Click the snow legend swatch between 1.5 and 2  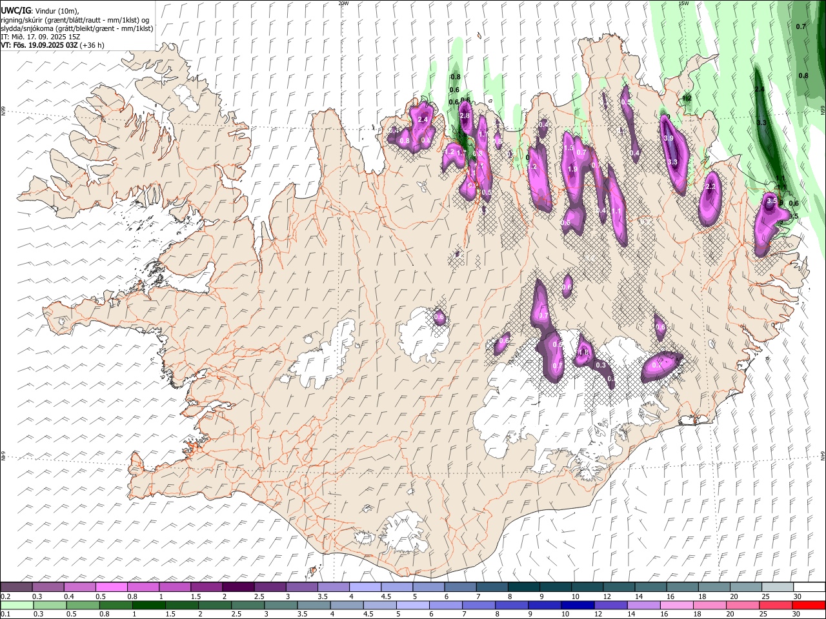tap(206, 587)
